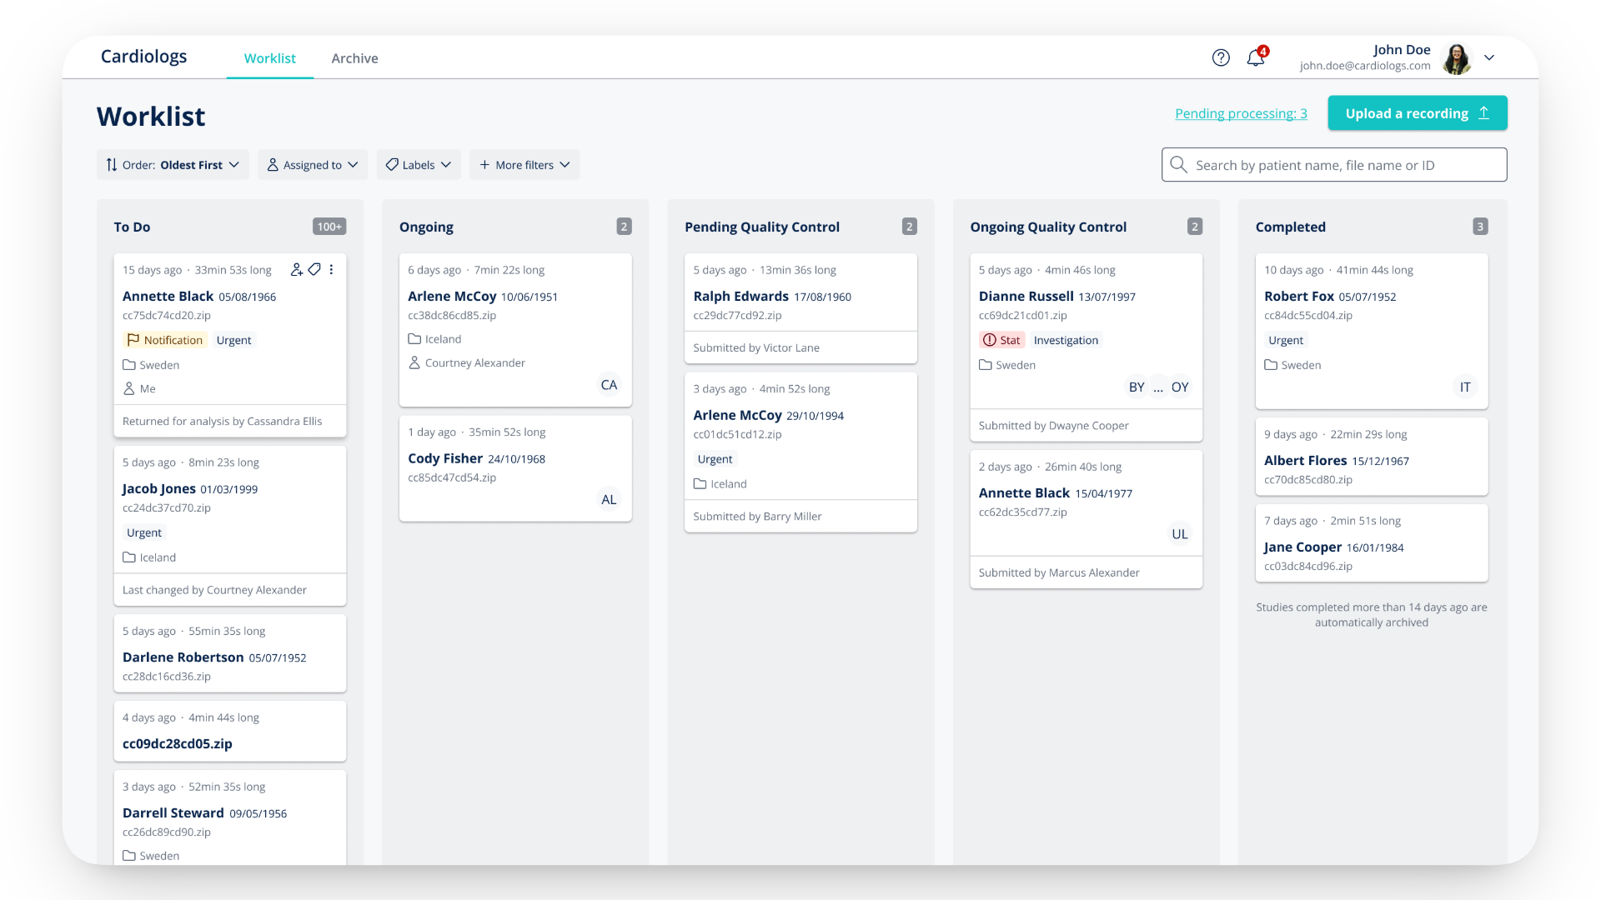
Task: Click the UL assignee badge on Annette Black
Action: pos(1179,534)
